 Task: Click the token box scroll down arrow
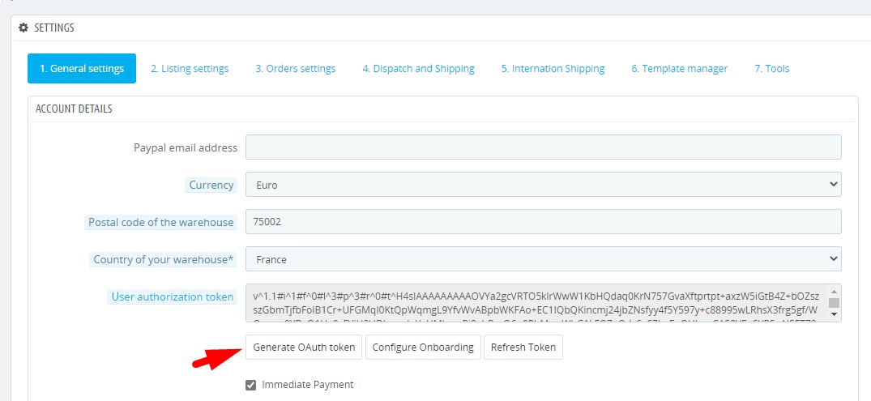tap(834, 316)
